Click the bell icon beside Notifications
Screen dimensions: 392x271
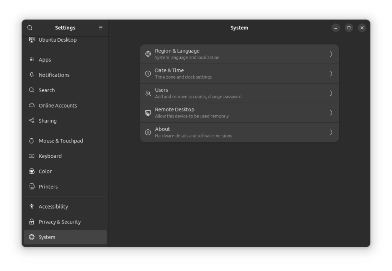32,75
